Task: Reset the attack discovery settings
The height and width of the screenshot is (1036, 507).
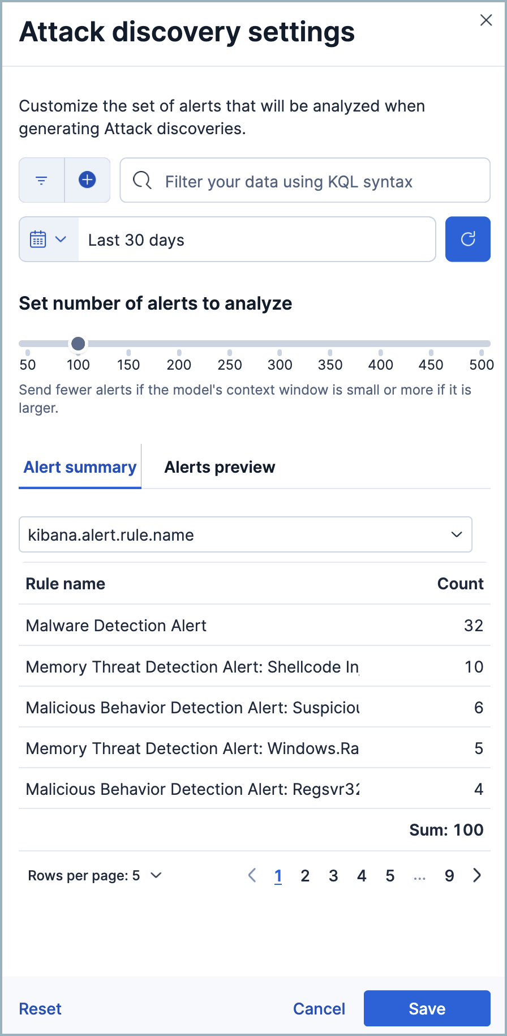Action: (40, 1008)
